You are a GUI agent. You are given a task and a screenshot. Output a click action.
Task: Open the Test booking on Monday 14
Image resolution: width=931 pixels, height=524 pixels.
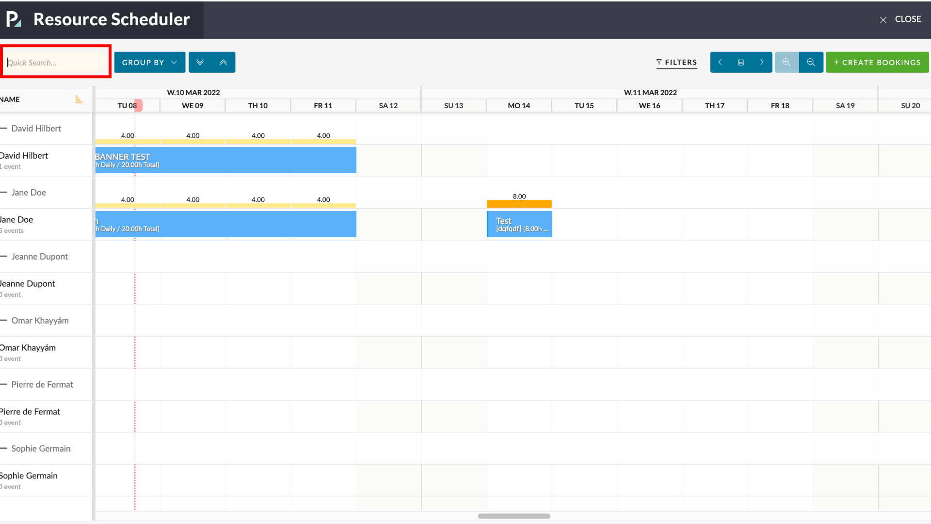click(x=519, y=224)
